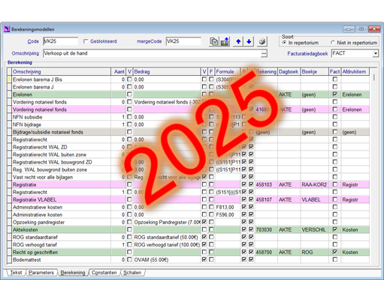Open the Facturatiedagboek dropdown

(x=375, y=53)
